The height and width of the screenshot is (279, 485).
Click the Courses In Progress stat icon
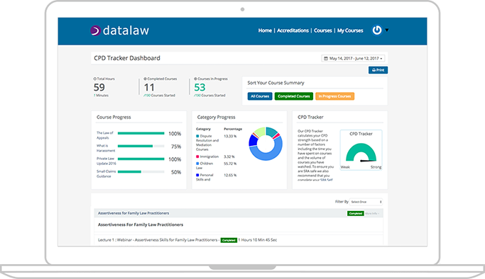tap(195, 79)
